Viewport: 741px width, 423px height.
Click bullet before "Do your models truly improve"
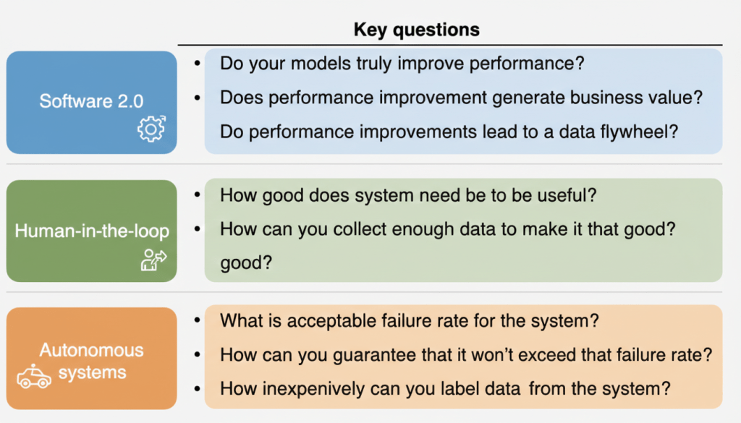[x=197, y=64]
